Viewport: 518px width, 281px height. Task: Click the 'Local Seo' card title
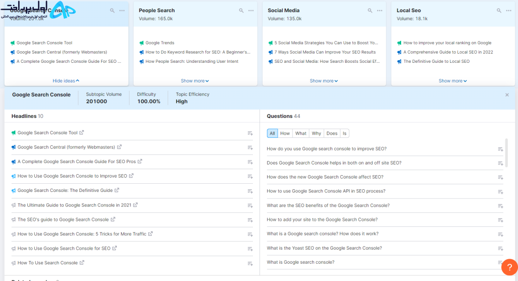[x=409, y=10]
